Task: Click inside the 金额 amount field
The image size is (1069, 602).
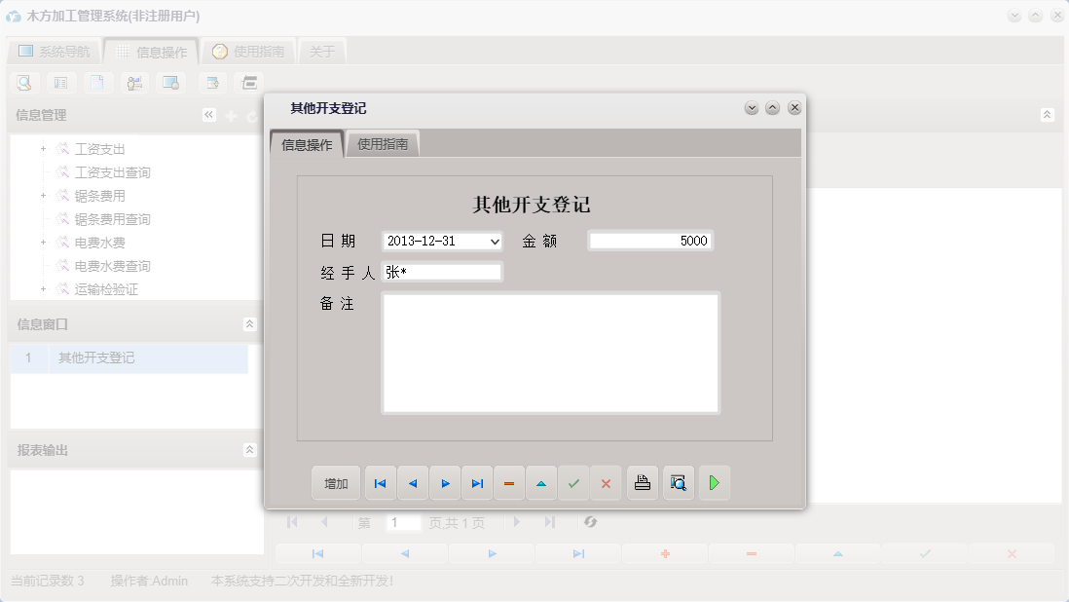Action: pyautogui.click(x=648, y=241)
